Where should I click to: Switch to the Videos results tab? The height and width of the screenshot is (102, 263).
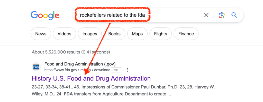click(x=65, y=34)
